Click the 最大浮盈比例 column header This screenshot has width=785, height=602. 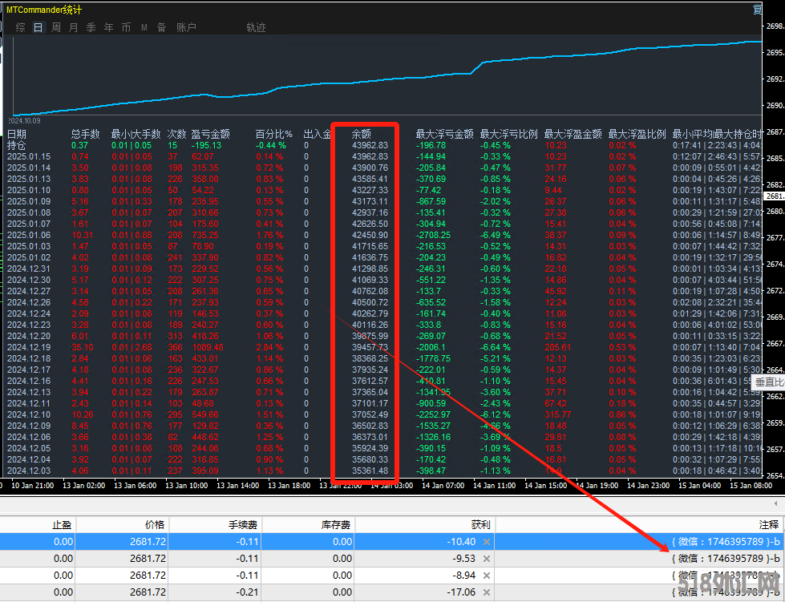pos(637,134)
